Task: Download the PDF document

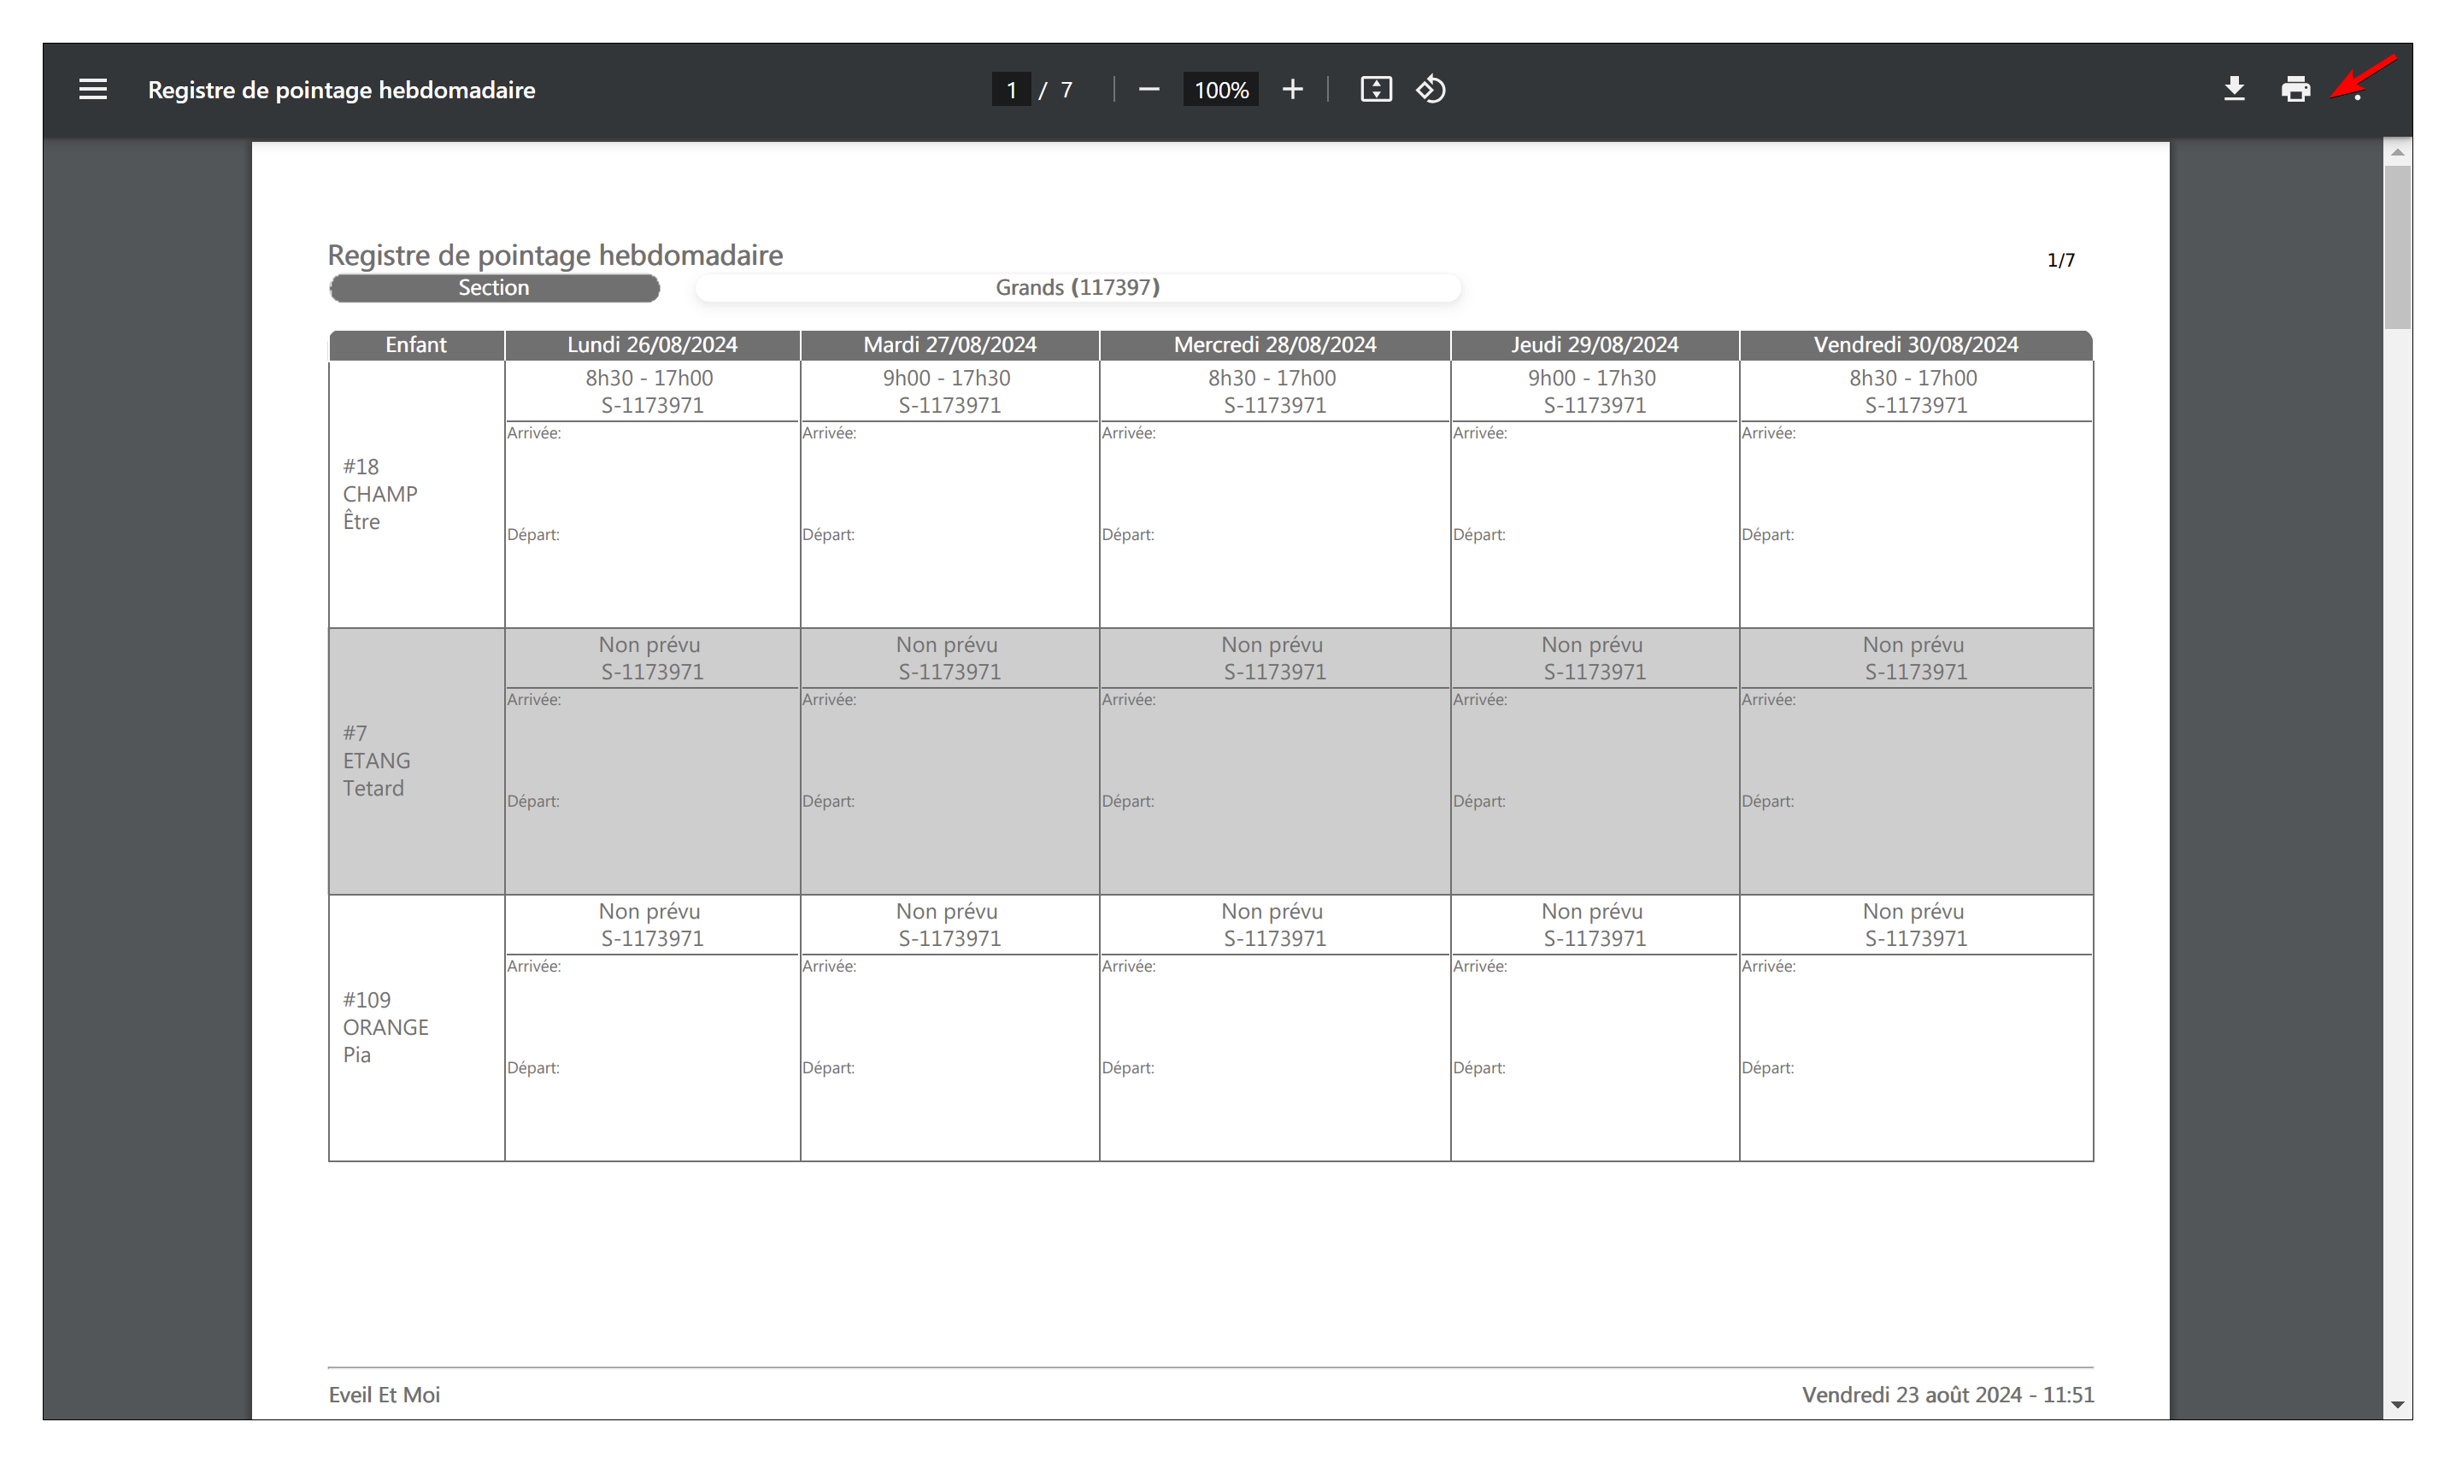Action: 2235,90
